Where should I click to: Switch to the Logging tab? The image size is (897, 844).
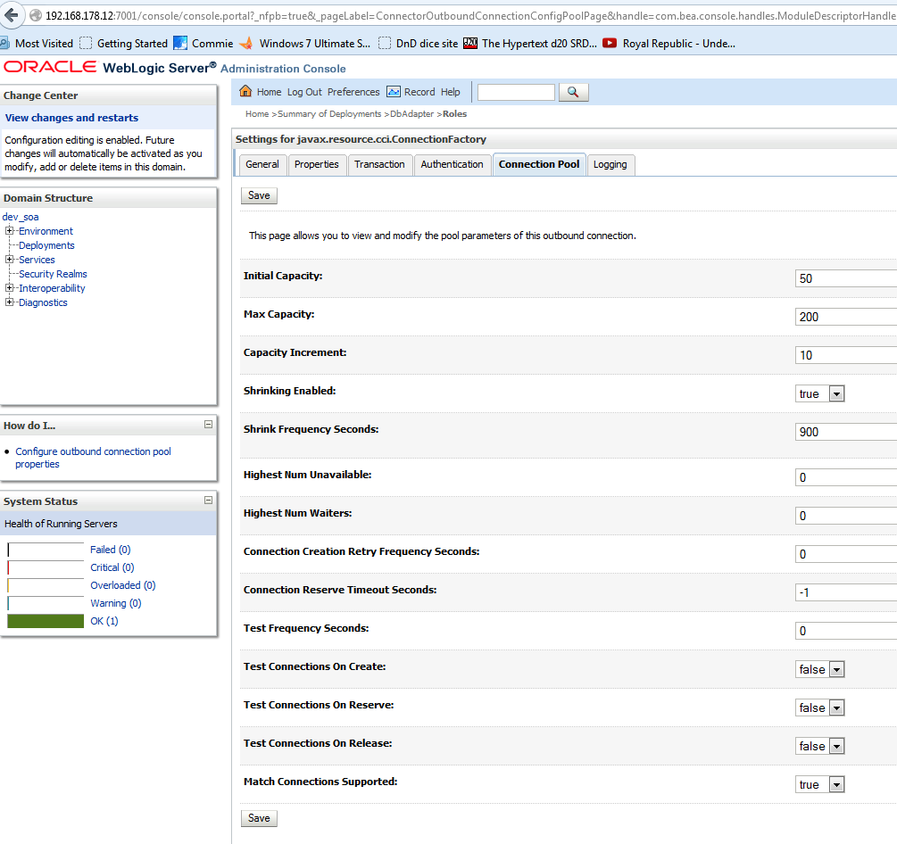pos(610,165)
